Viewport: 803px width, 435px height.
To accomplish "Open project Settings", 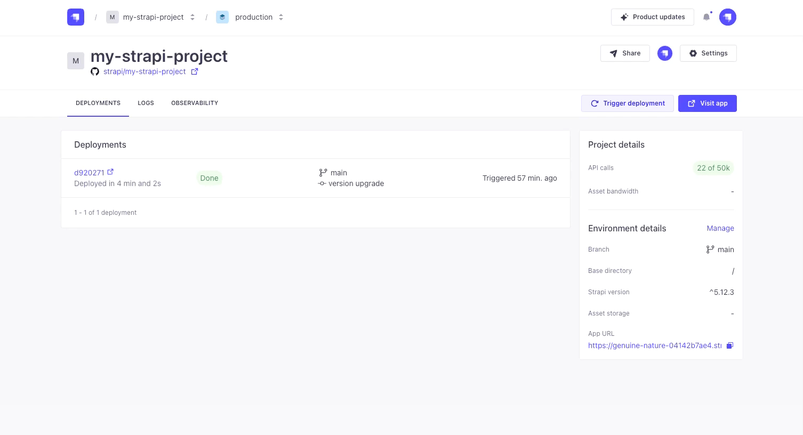I will coord(708,53).
